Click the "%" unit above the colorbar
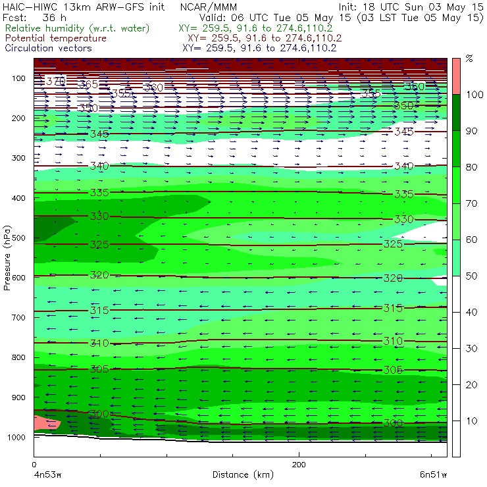487x487 pixels. 469,59
